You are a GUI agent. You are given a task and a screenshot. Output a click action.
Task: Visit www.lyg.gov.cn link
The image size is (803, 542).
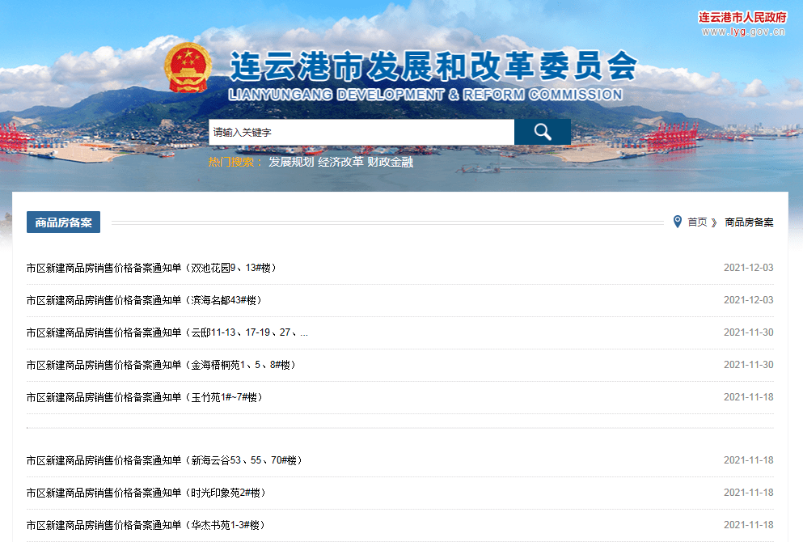coord(743,32)
